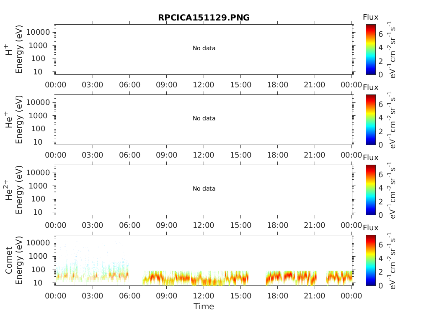Click the 21:00 tick label under Comet panel

pyautogui.click(x=314, y=296)
